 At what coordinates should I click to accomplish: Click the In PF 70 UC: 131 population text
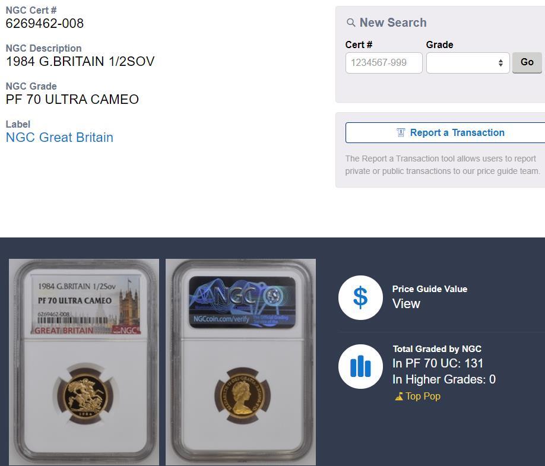pyautogui.click(x=438, y=363)
